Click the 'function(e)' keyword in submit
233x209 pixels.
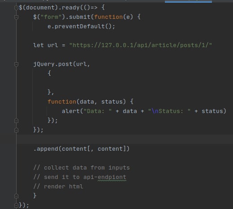[113, 17]
